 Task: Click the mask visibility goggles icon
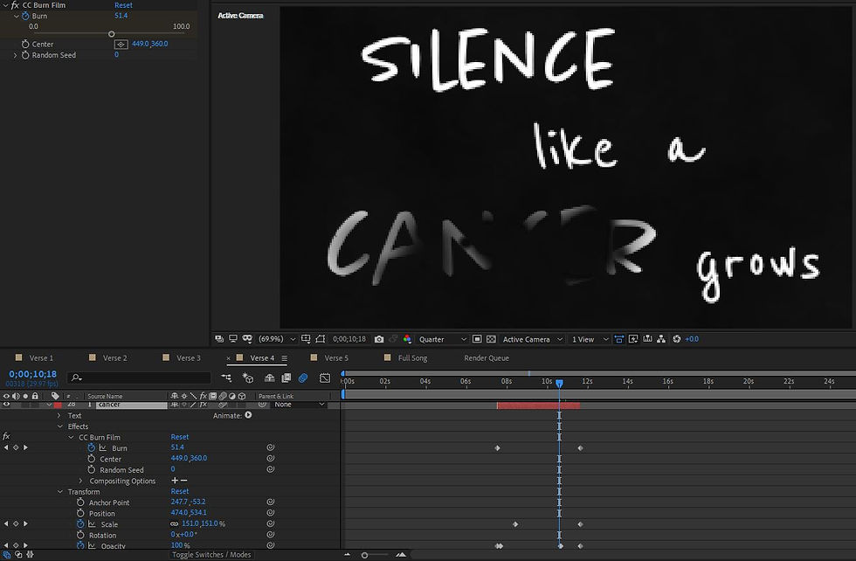(x=247, y=339)
